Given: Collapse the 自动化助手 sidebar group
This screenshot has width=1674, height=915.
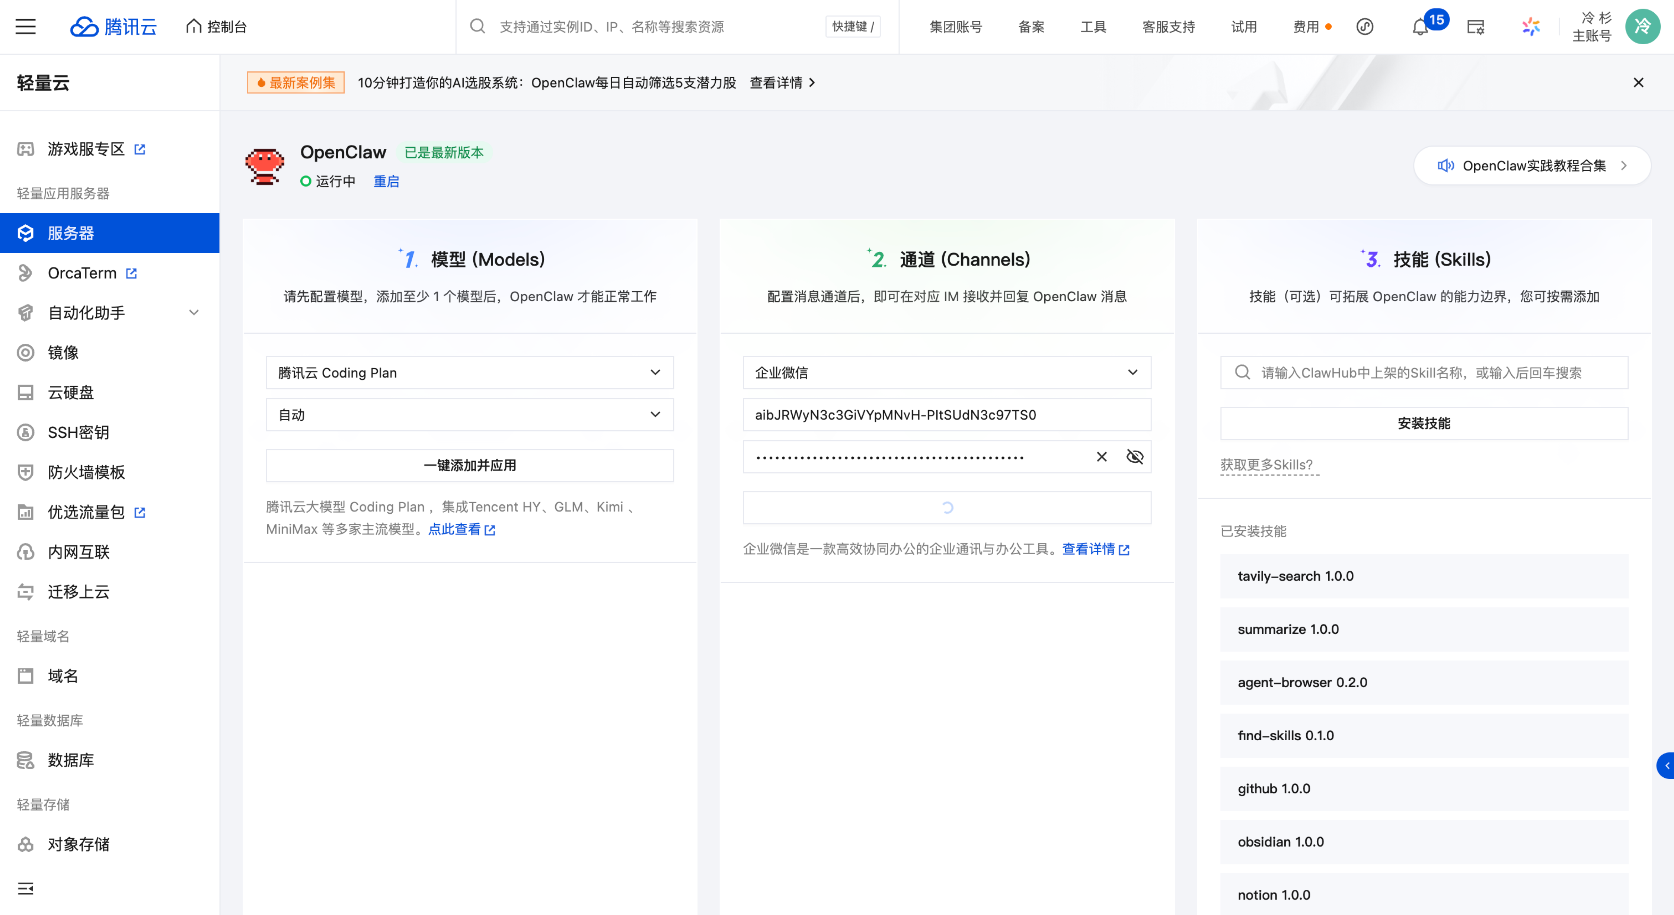Looking at the screenshot, I should tap(194, 312).
